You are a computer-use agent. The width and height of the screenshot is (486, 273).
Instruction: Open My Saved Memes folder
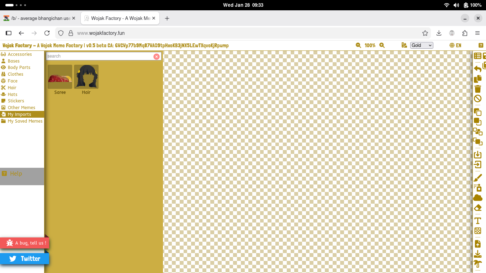25,121
